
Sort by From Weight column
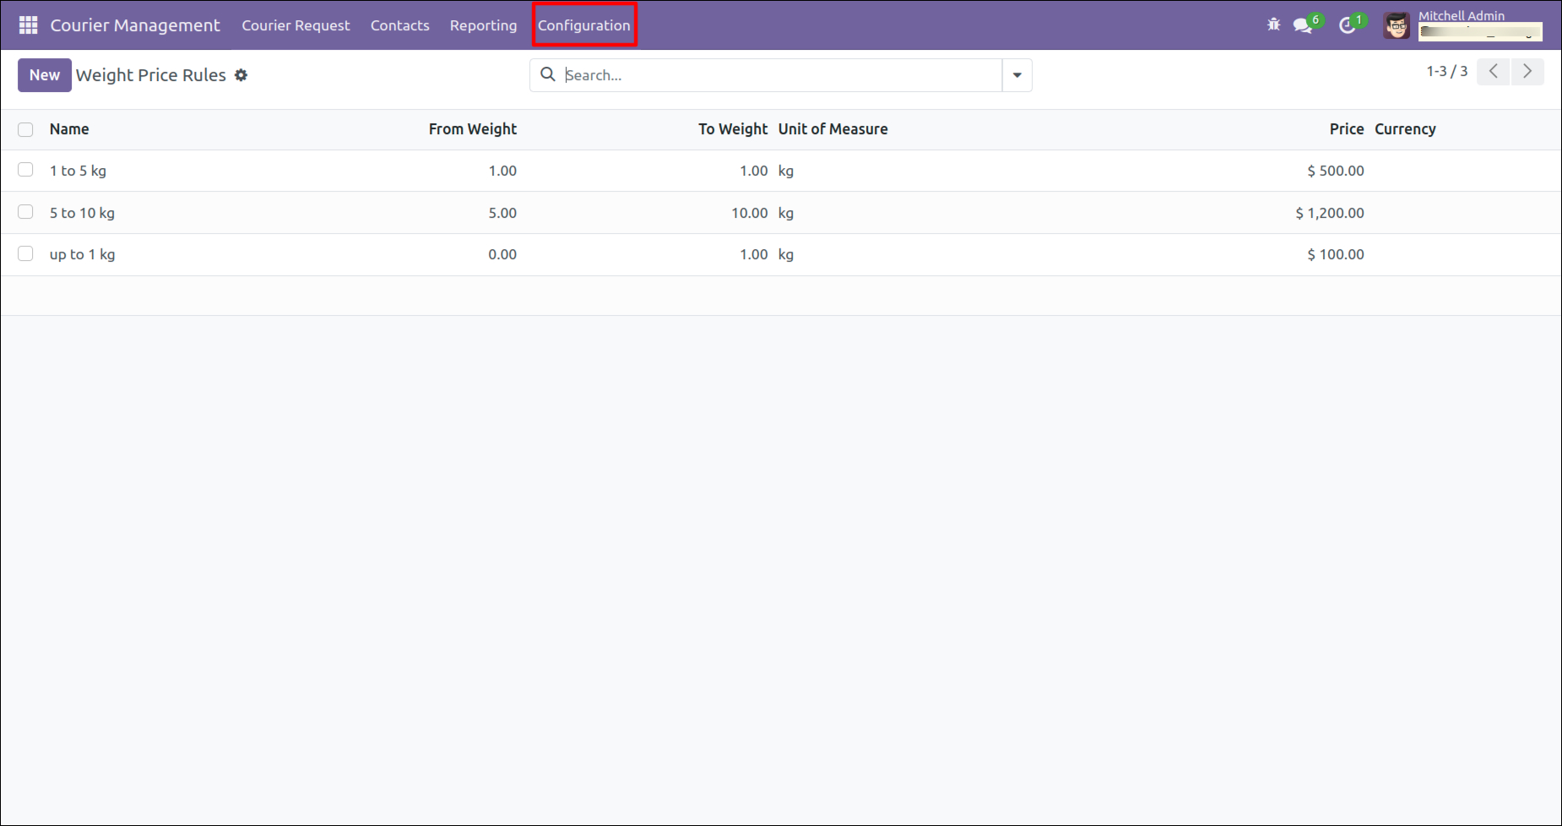[473, 129]
